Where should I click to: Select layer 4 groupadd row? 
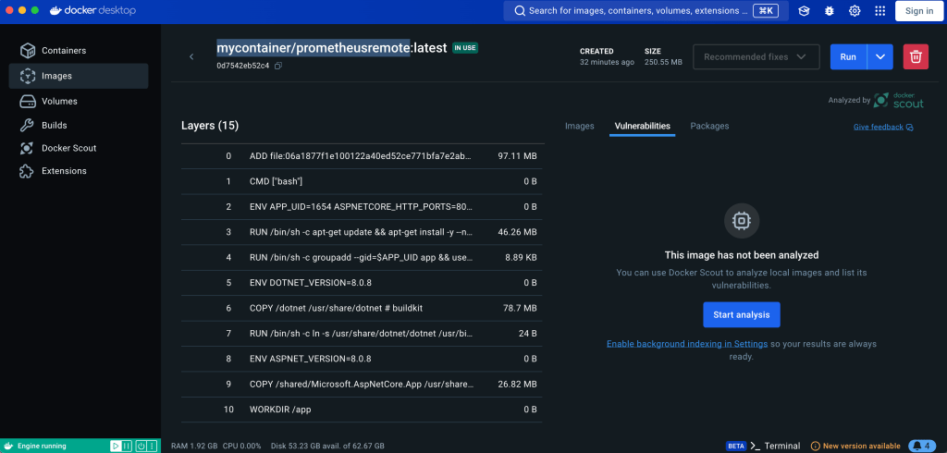[362, 258]
